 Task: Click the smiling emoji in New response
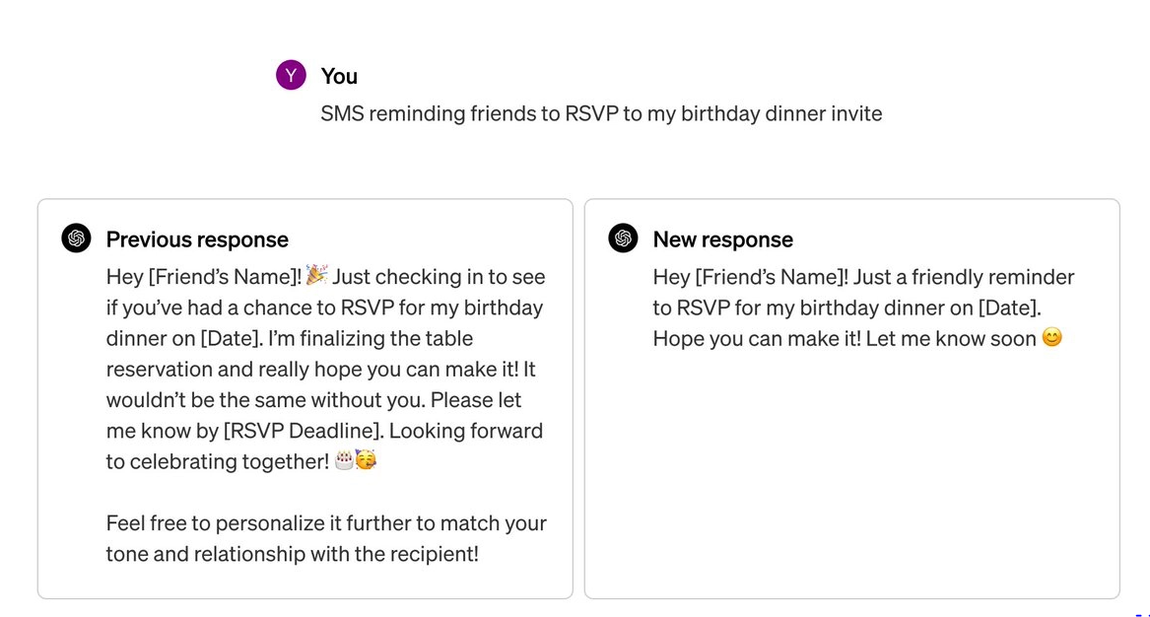pyautogui.click(x=1052, y=338)
